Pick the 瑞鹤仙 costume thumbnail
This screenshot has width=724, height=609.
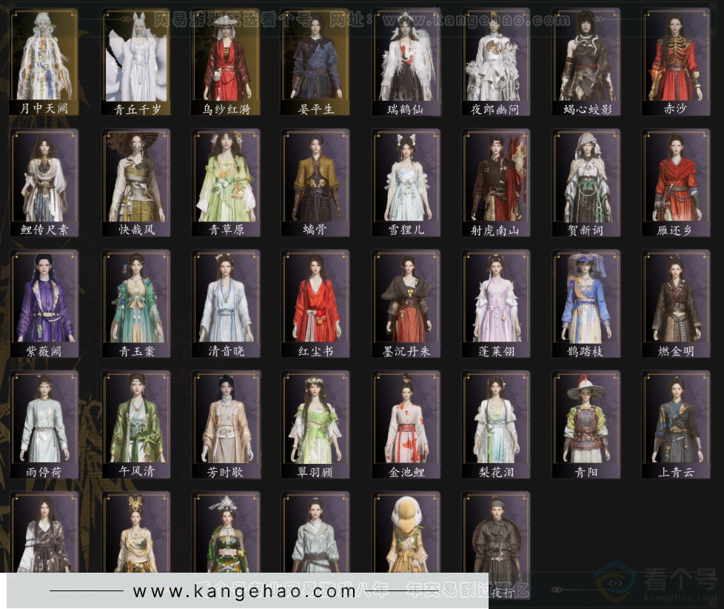406,62
